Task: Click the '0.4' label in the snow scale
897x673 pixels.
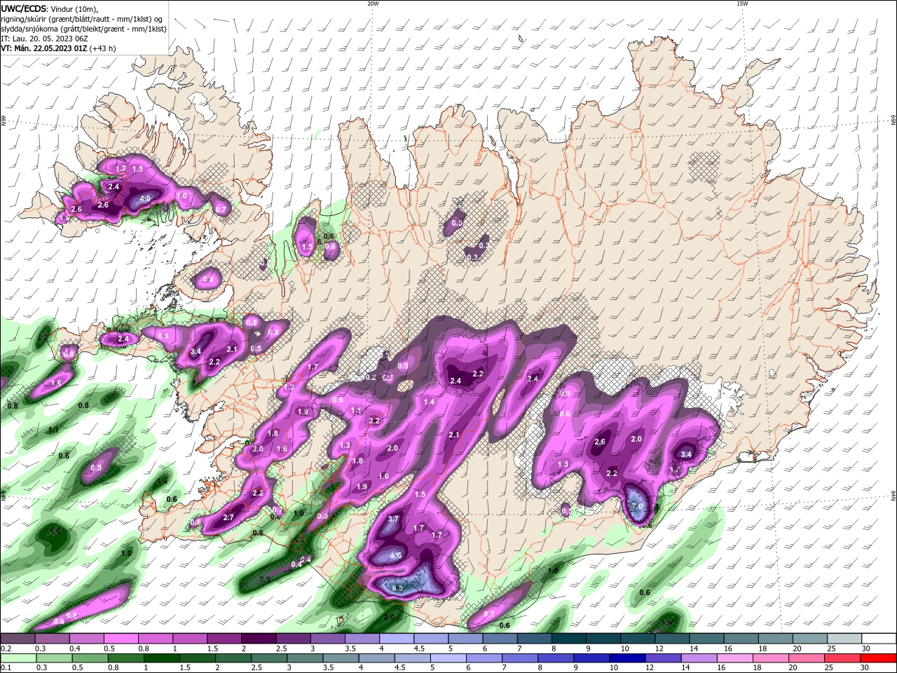Action: [x=75, y=649]
